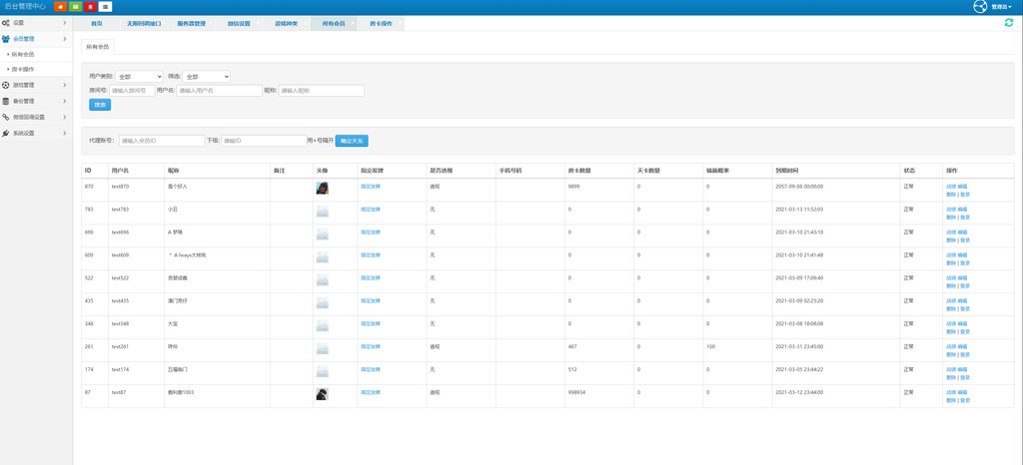Click expiry time 2057-09-06 00:00:00
This screenshot has height=465, width=1023.
[799, 187]
